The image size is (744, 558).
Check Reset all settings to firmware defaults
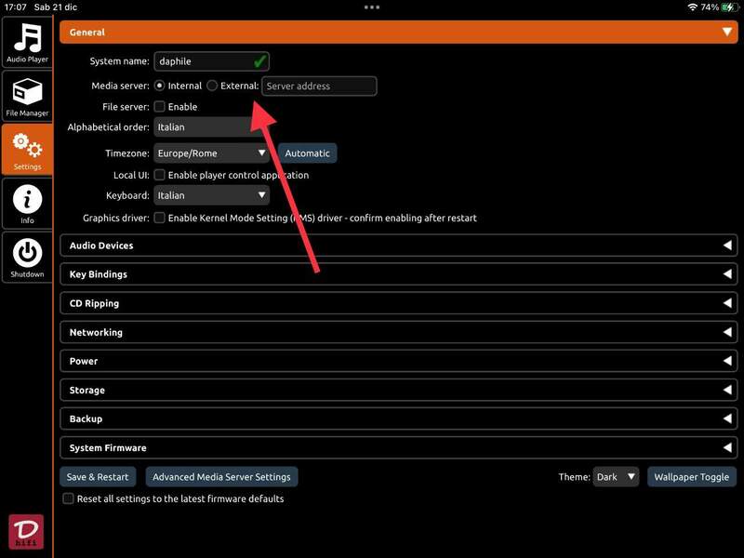click(x=69, y=498)
